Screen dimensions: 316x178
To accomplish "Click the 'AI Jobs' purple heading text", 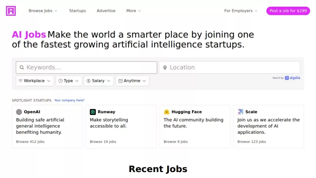I will click(29, 34).
